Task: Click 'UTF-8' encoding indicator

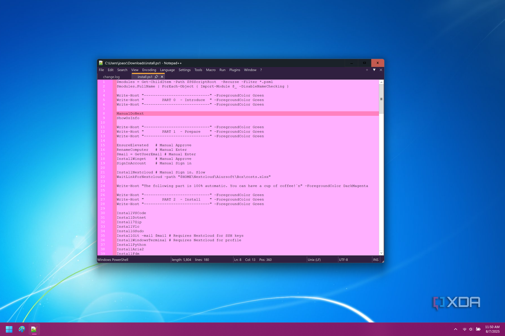Action: [x=343, y=260]
